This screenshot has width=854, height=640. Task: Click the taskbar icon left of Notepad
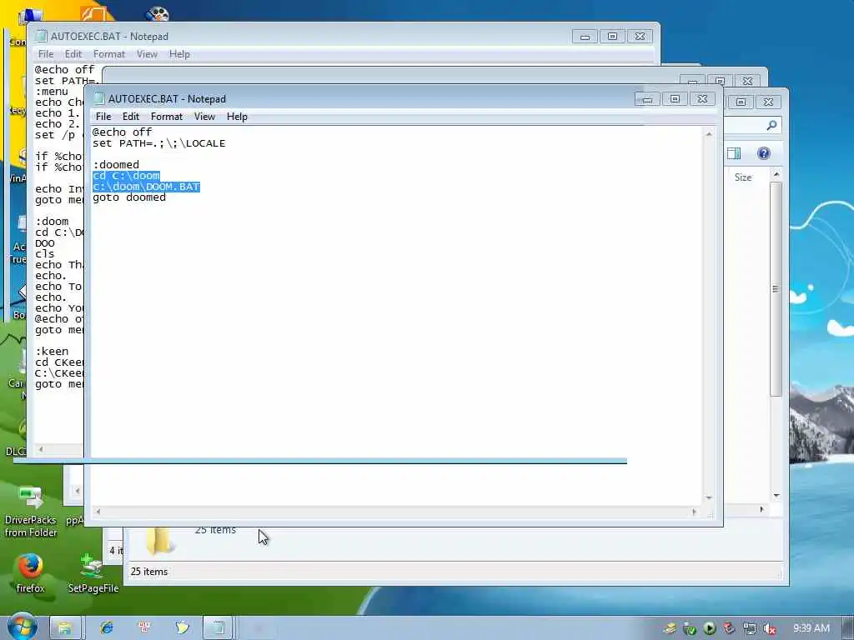(182, 627)
